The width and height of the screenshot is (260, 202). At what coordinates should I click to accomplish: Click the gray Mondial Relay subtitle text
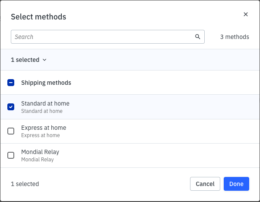[38, 160]
